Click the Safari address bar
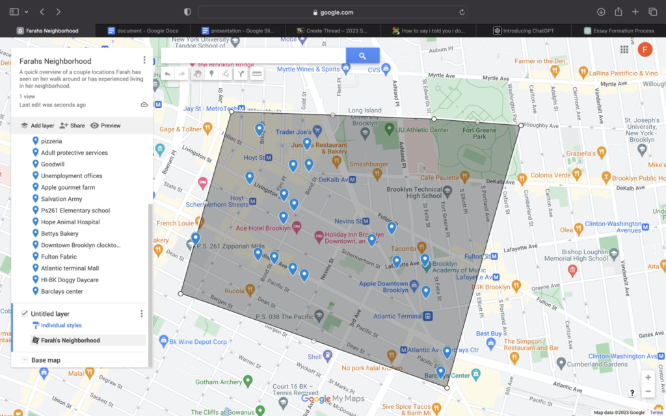Image resolution: width=666 pixels, height=416 pixels. click(333, 12)
